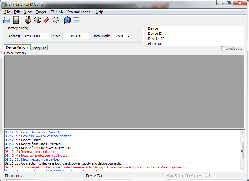Click the Disconnect from target icon

tap(37, 20)
